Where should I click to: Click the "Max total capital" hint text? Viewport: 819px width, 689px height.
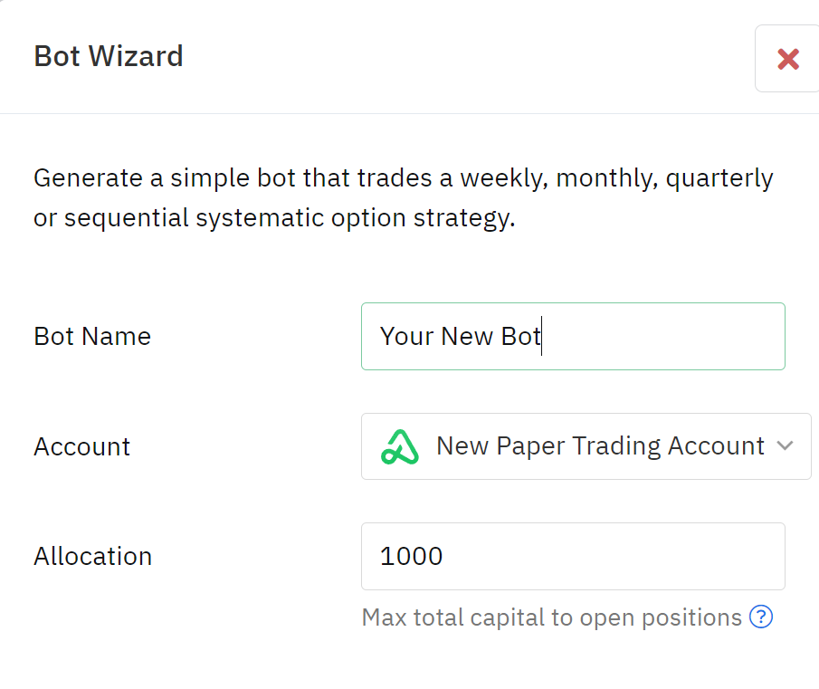[551, 617]
